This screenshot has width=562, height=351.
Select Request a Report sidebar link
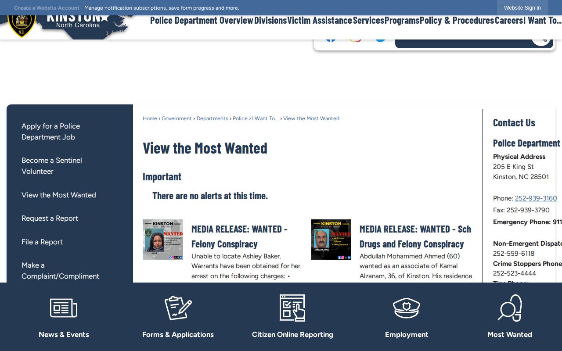50,218
